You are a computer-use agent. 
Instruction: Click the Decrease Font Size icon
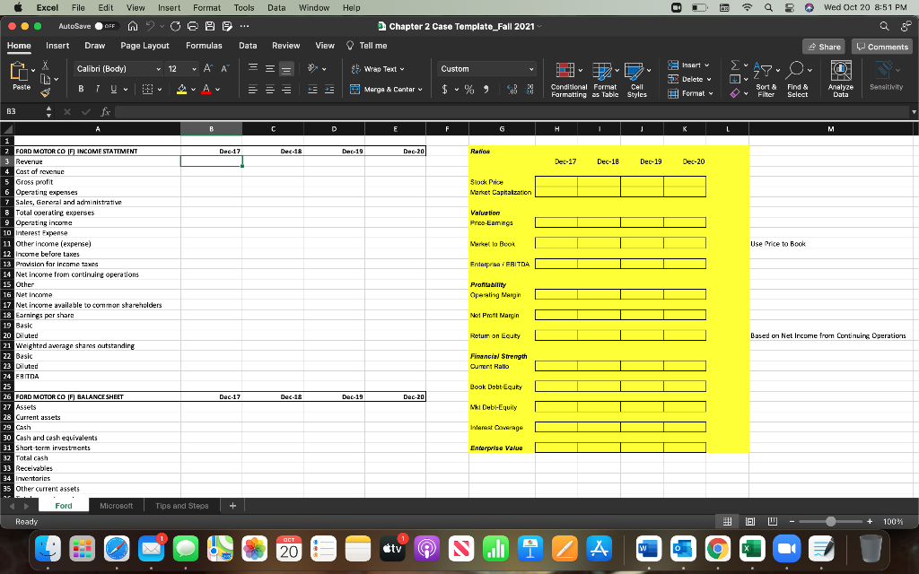tap(225, 68)
